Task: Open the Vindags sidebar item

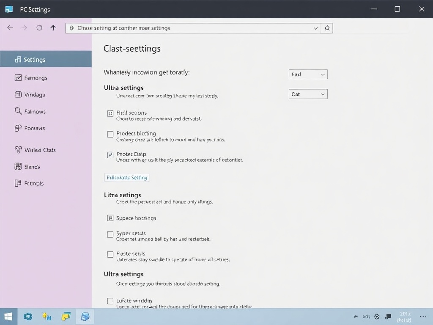Action: point(33,94)
